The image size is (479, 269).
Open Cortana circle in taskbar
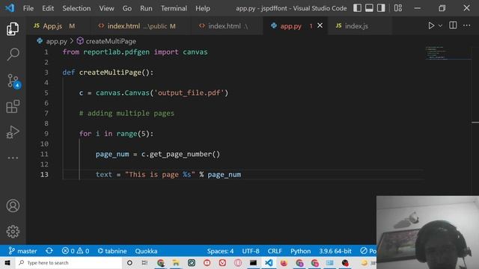tap(129, 262)
